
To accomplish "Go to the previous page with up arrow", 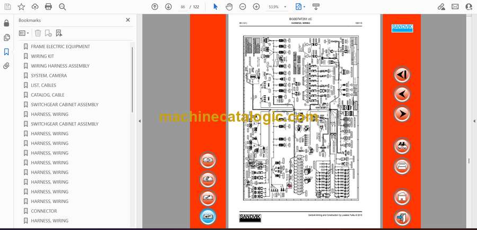I will [x=155, y=7].
